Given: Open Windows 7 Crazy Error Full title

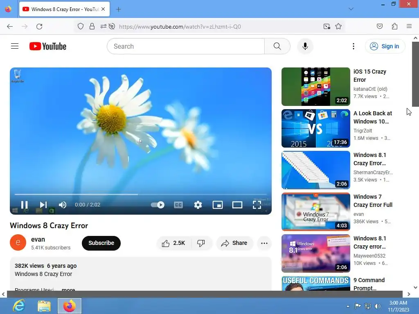Looking at the screenshot, I should [373, 201].
